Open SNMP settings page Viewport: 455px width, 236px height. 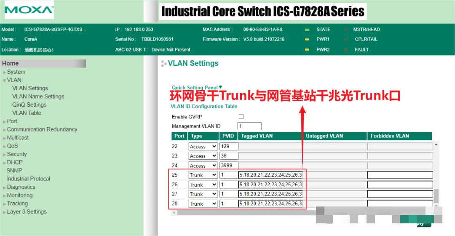(14, 170)
